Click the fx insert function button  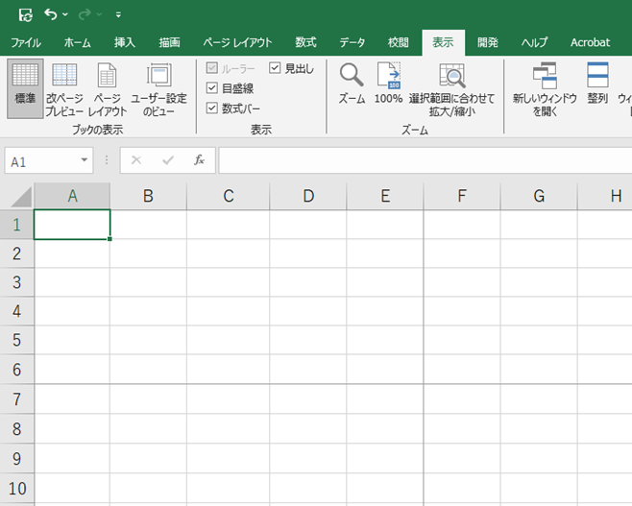tap(200, 160)
